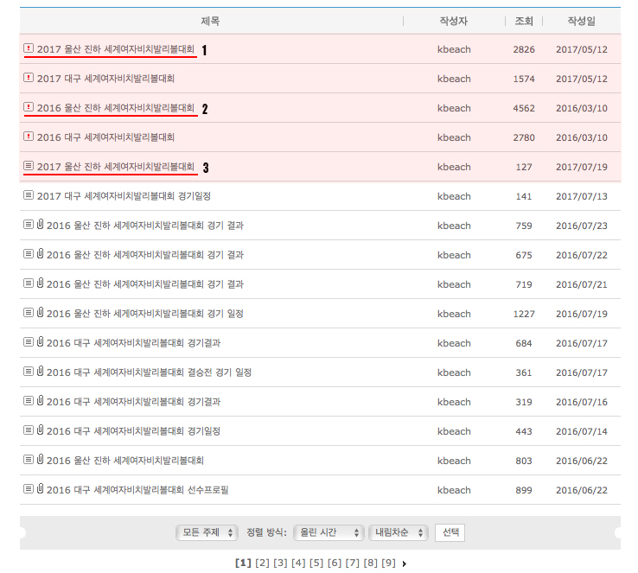
Task: Click the paperclip icon in the row with 803 views
Action: click(x=40, y=459)
